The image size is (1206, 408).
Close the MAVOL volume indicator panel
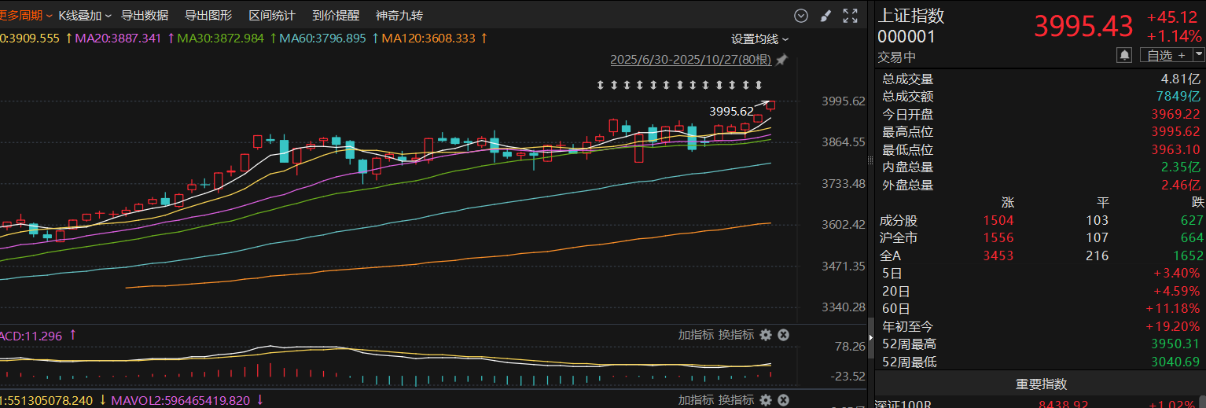pos(783,400)
